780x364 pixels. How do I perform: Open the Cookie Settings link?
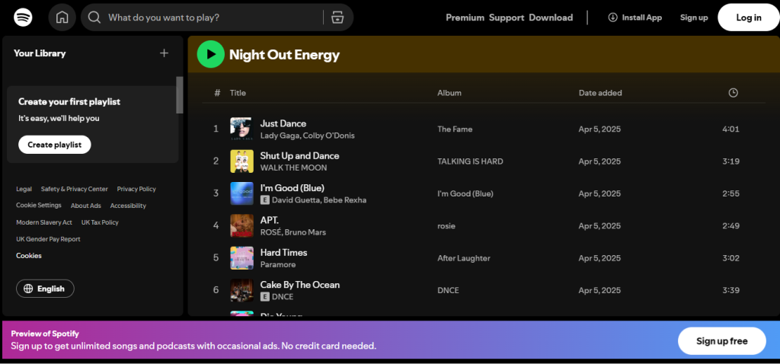pyautogui.click(x=39, y=206)
